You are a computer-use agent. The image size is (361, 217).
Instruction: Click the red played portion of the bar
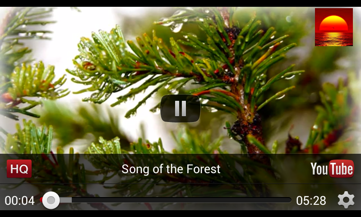[x=41, y=200]
